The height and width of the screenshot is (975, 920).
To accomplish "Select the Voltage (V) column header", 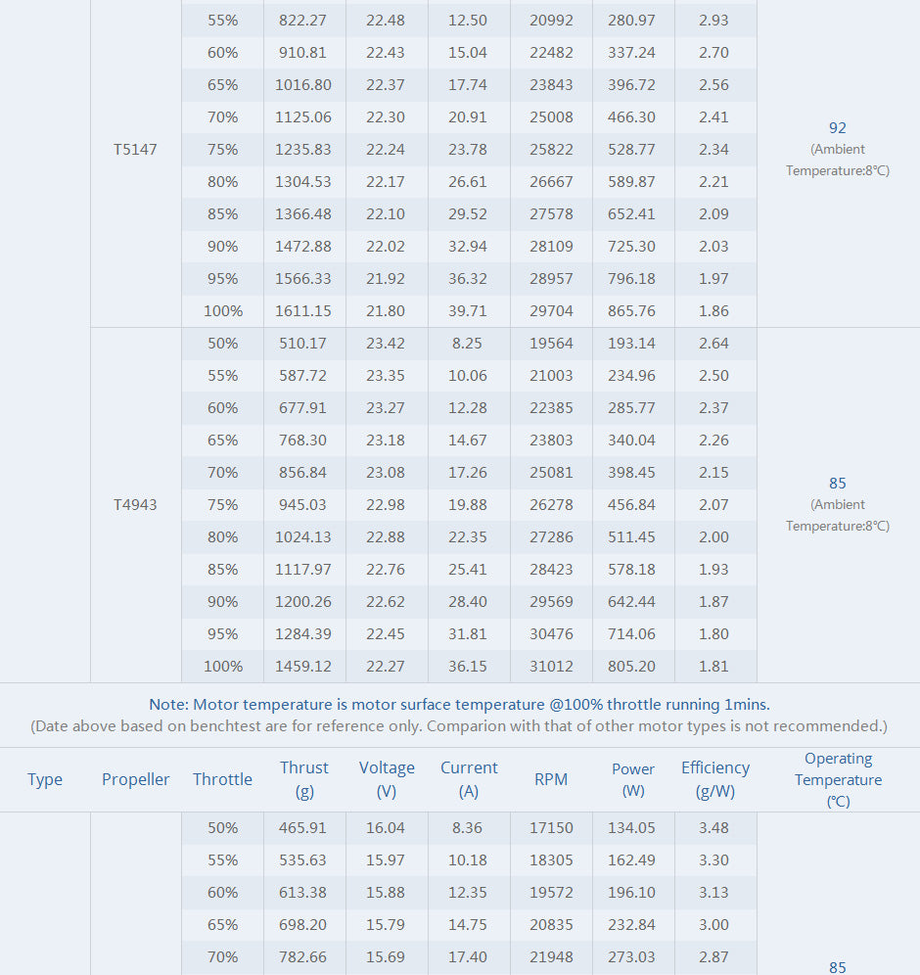I will pyautogui.click(x=387, y=779).
